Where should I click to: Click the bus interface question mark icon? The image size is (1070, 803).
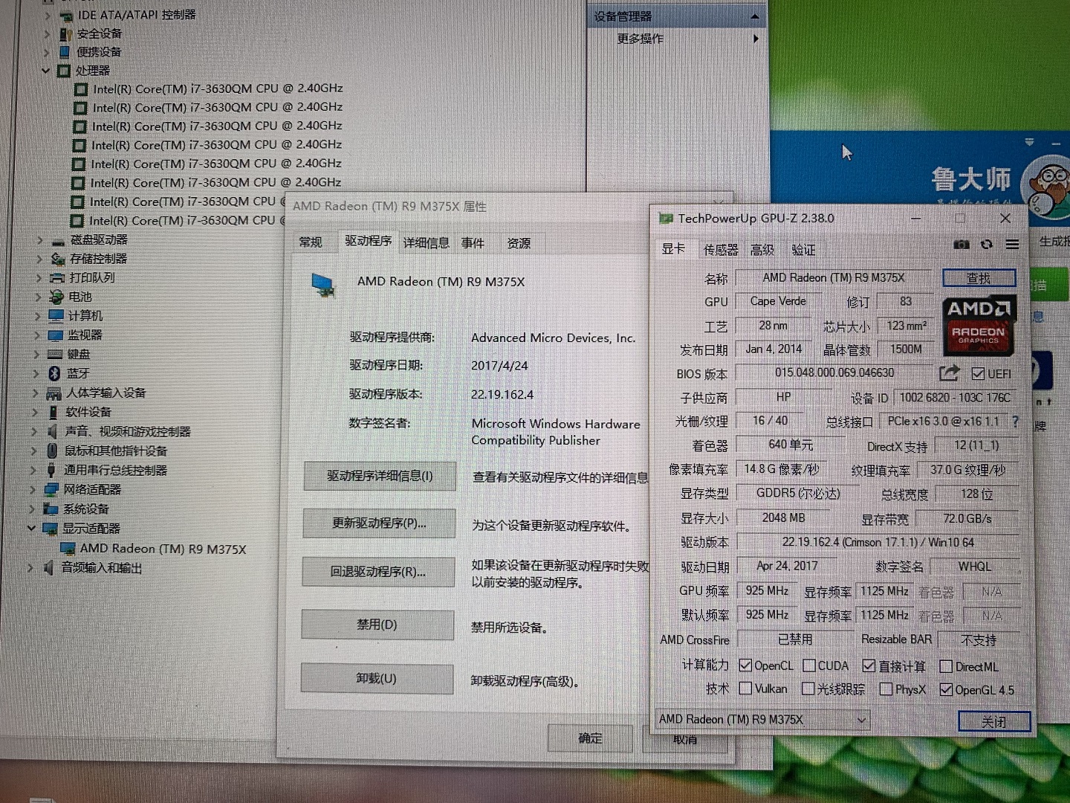[x=1015, y=422]
